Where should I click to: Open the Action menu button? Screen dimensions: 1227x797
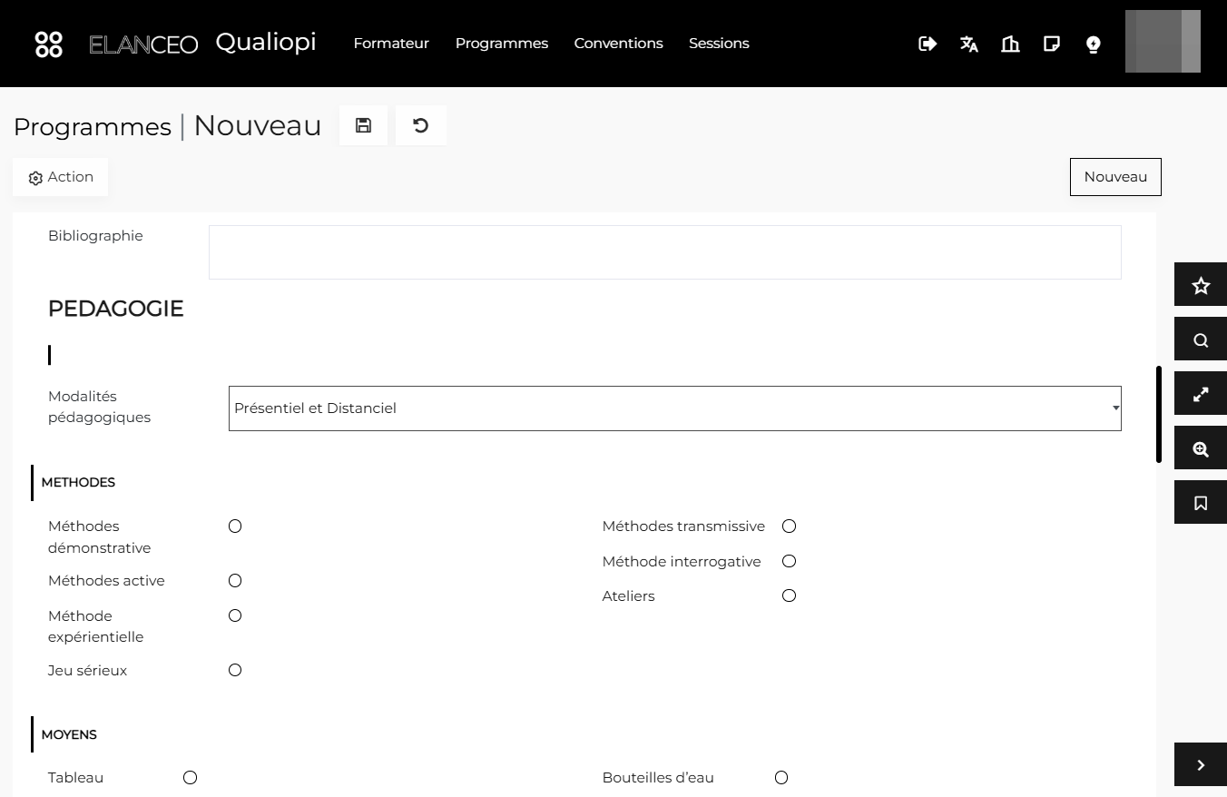point(60,177)
